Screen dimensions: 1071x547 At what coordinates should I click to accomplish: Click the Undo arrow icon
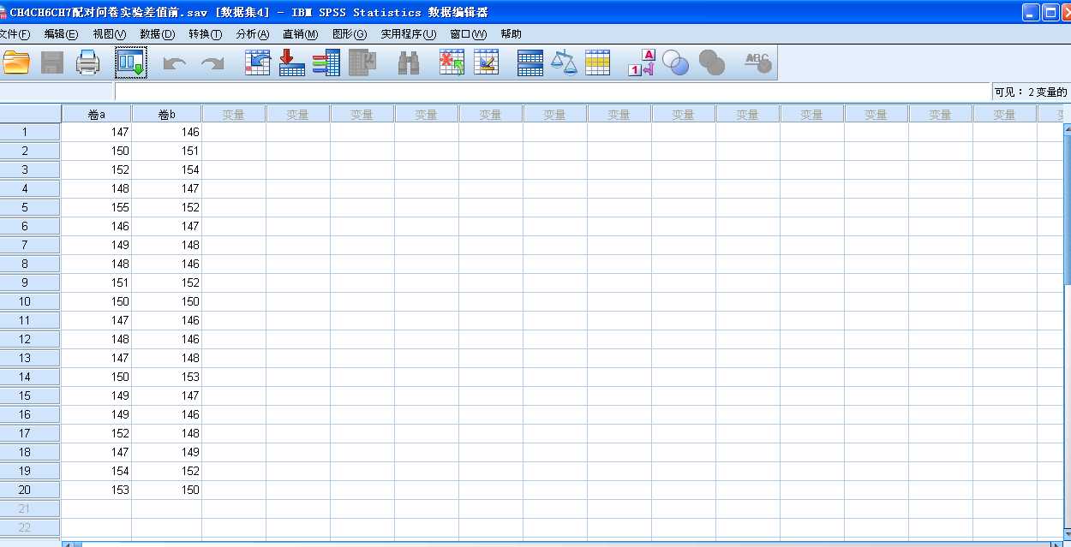175,63
